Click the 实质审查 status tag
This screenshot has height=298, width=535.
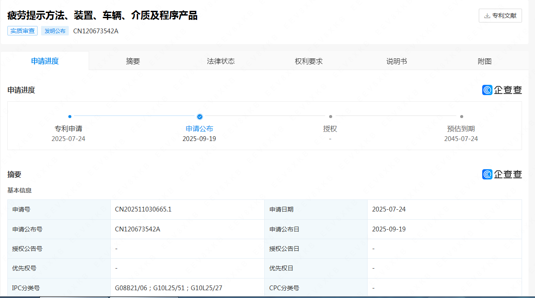click(22, 31)
